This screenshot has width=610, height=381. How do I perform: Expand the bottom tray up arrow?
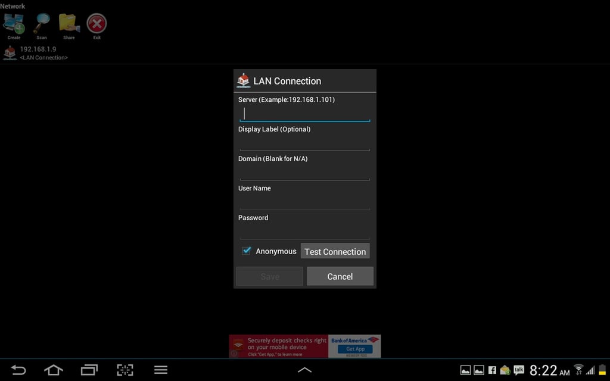tap(304, 370)
